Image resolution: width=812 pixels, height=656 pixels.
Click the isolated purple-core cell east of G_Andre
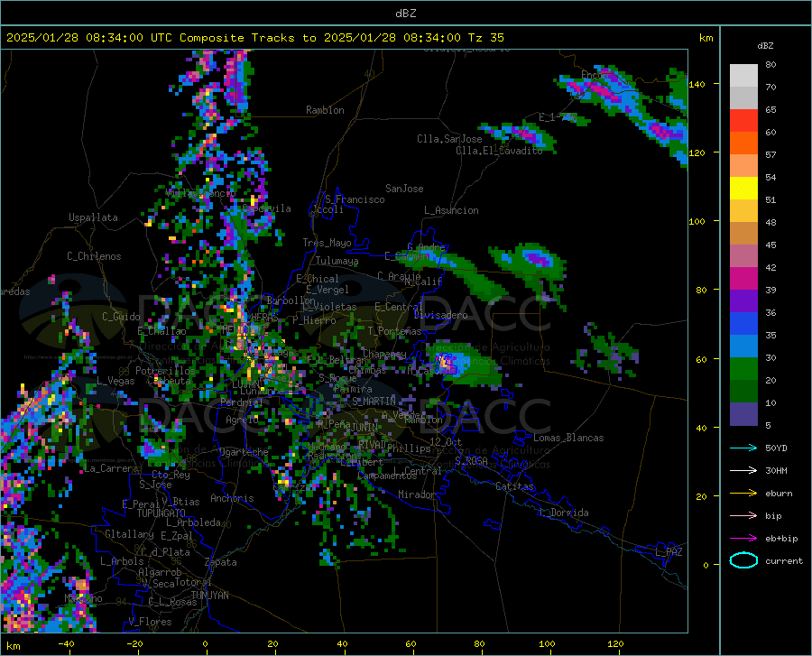tap(536, 258)
